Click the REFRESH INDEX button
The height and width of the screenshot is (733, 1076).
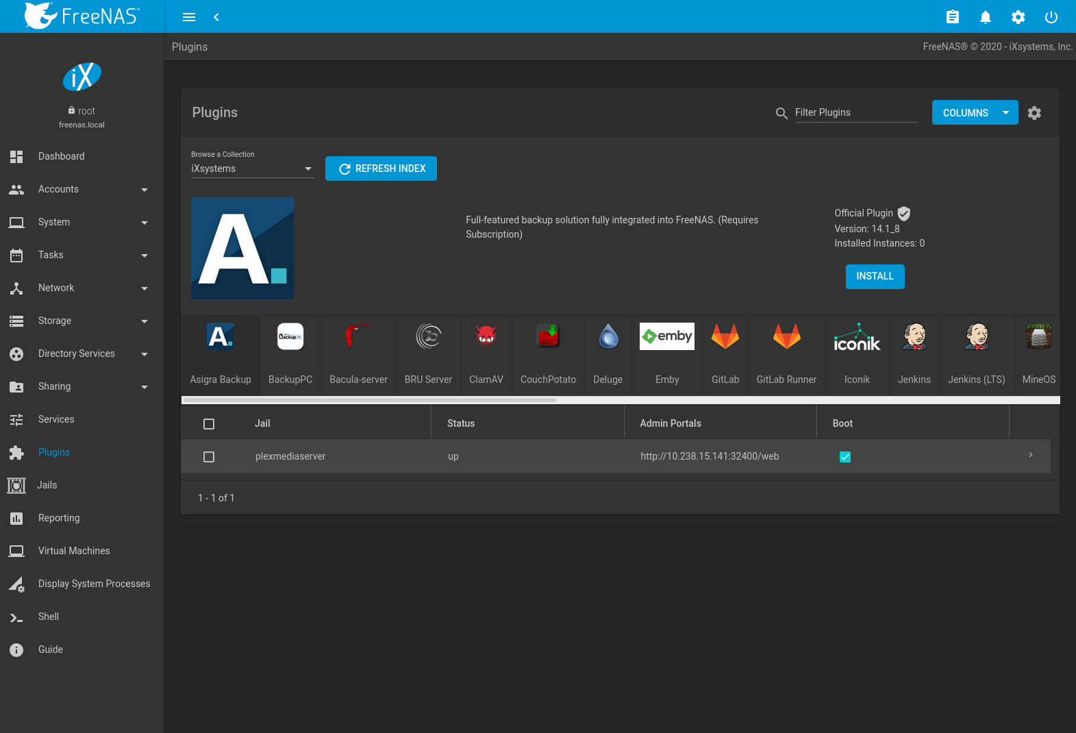click(x=381, y=169)
